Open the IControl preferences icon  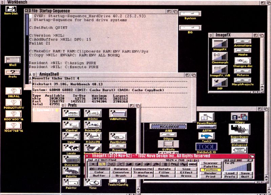[71, 125]
